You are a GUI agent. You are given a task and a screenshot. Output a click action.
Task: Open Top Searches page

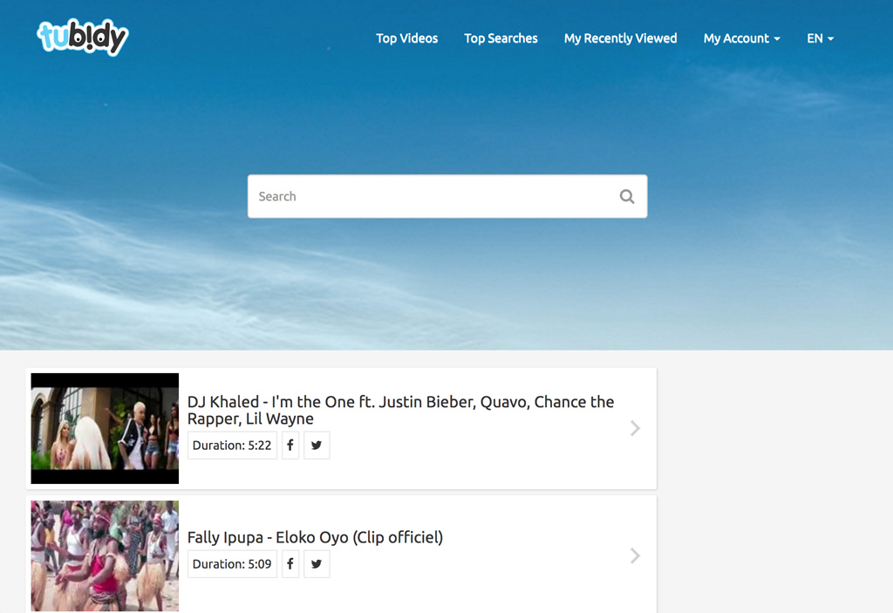pos(501,38)
